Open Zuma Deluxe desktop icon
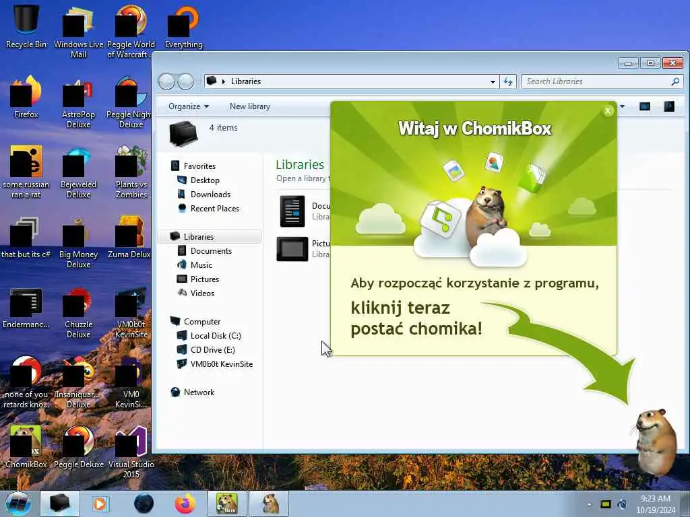 tap(129, 238)
